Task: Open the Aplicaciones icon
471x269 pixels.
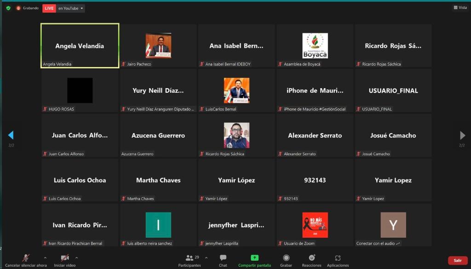Action: point(338,258)
